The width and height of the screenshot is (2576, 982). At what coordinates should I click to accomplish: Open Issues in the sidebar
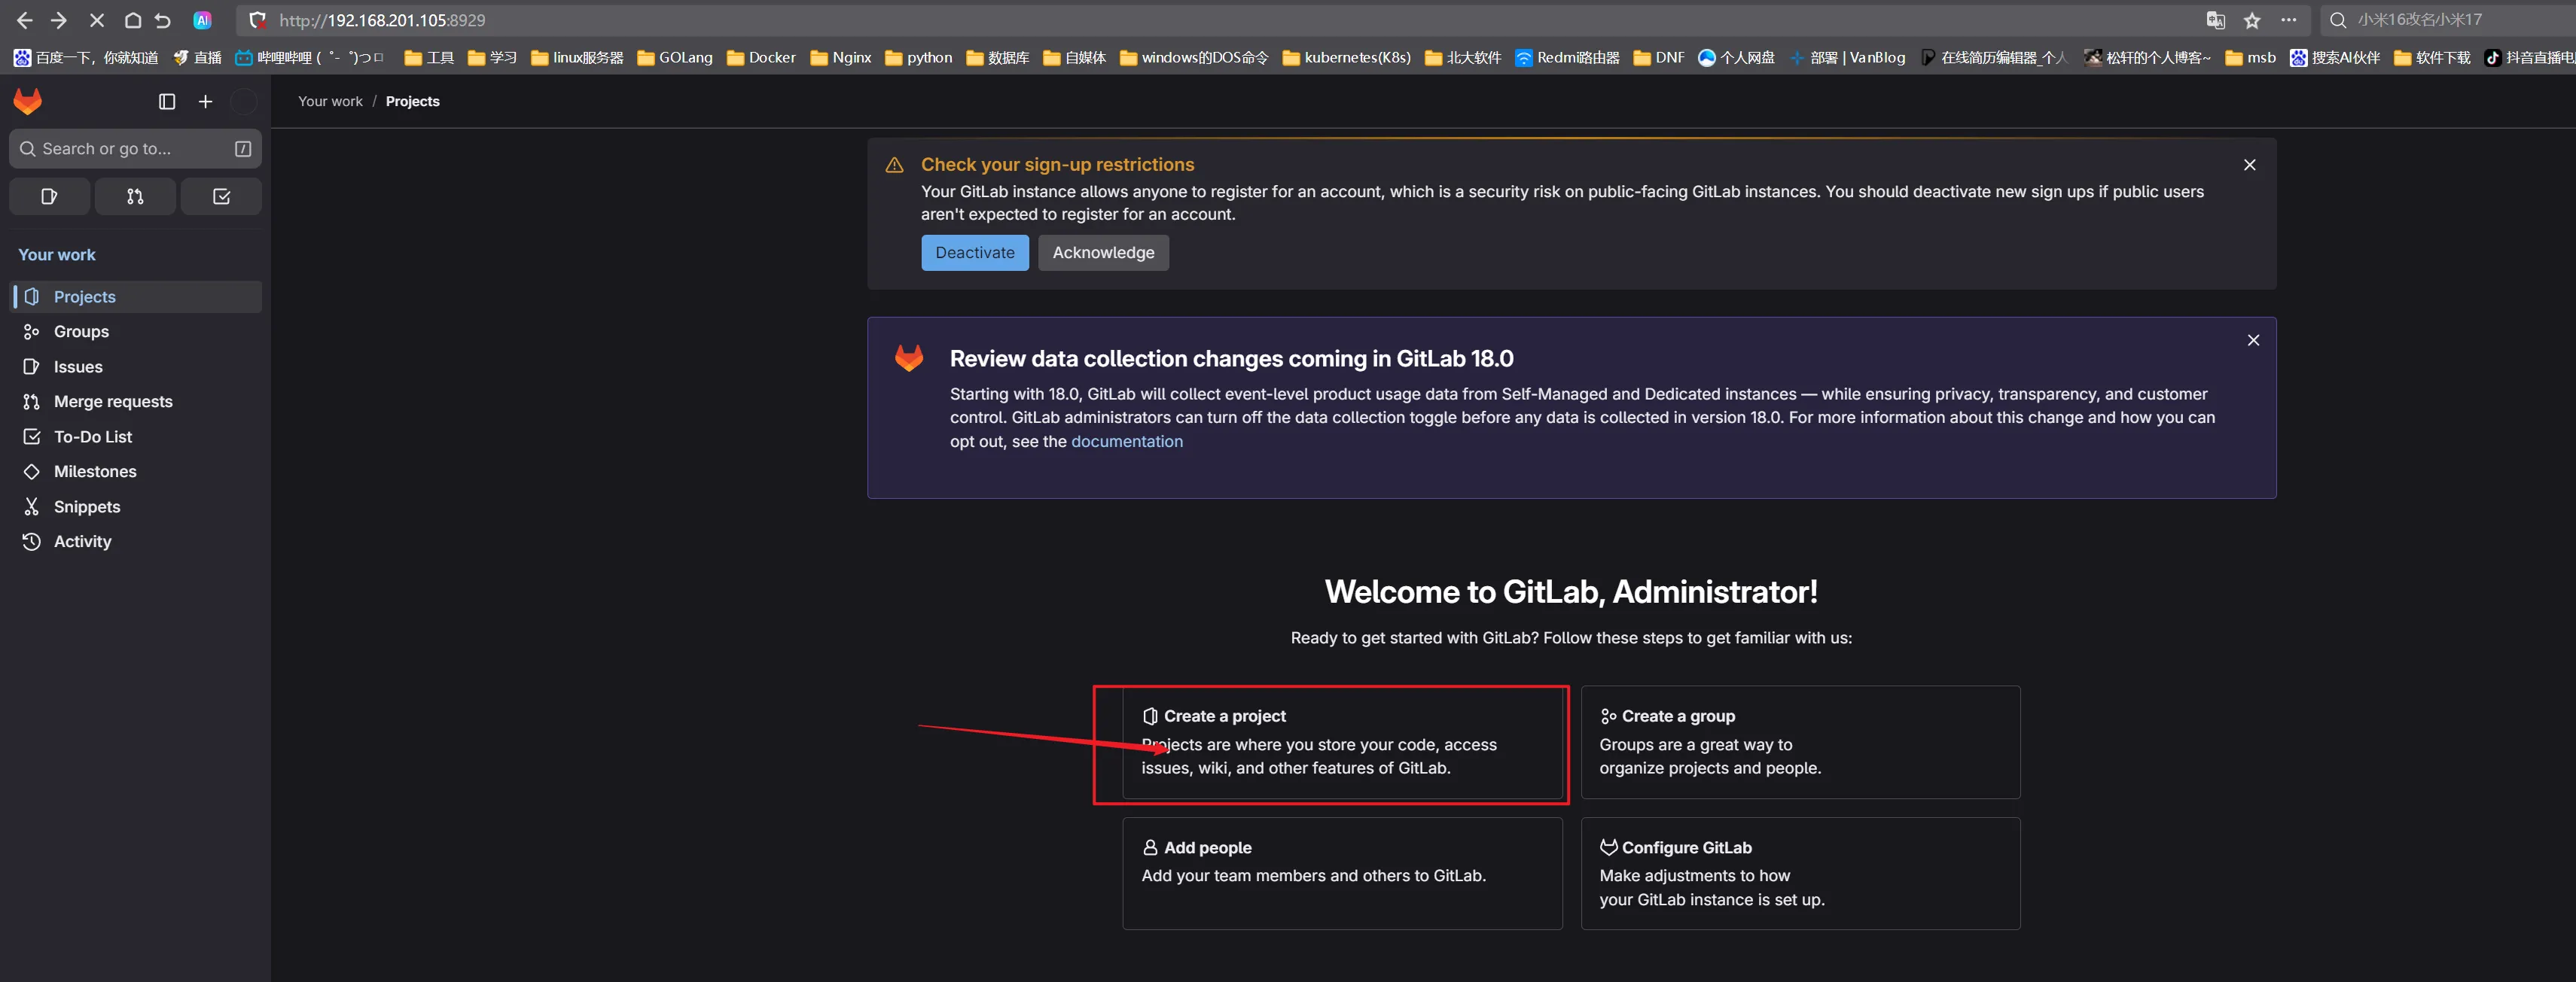[136, 366]
